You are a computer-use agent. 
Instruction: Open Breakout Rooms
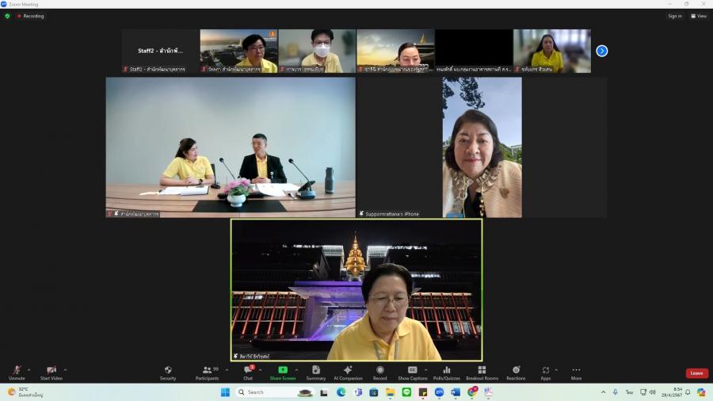tap(482, 370)
